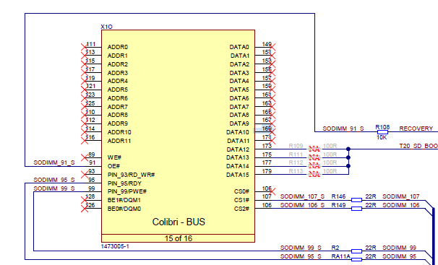Screen dimensions: 438x265
Task: Select the PIN_93/RD_WR# pin name
Action: coord(132,175)
